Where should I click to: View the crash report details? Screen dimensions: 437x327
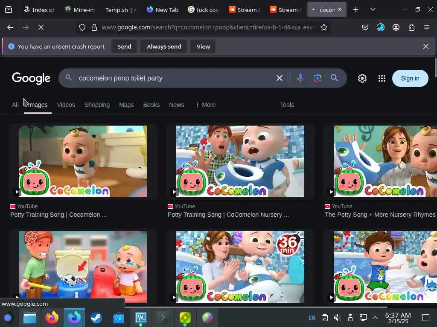point(203,46)
